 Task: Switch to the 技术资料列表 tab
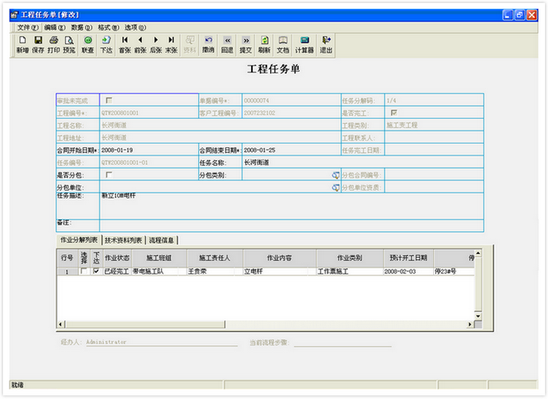tap(123, 240)
